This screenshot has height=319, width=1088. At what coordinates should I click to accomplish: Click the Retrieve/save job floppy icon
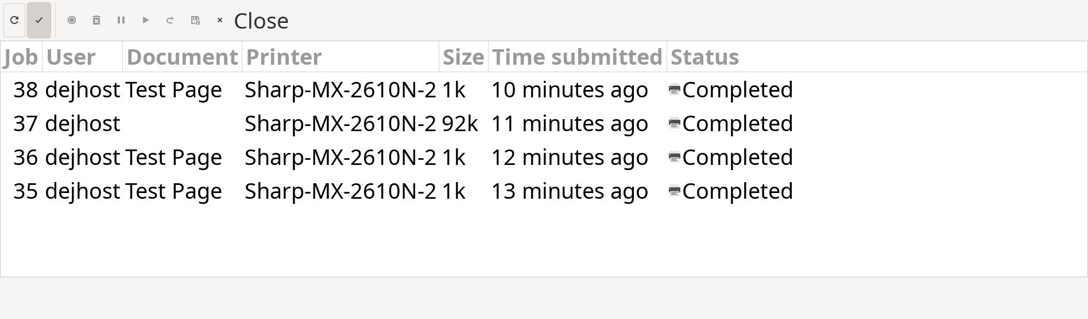click(195, 20)
